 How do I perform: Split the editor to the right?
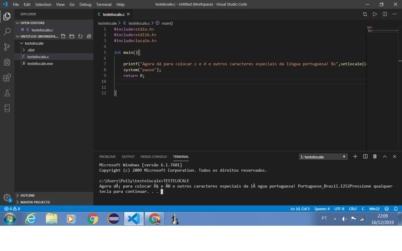[385, 14]
